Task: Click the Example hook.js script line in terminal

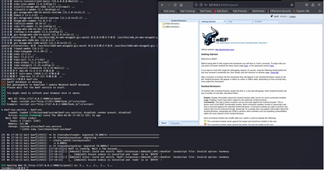Action: [x=47, y=104]
